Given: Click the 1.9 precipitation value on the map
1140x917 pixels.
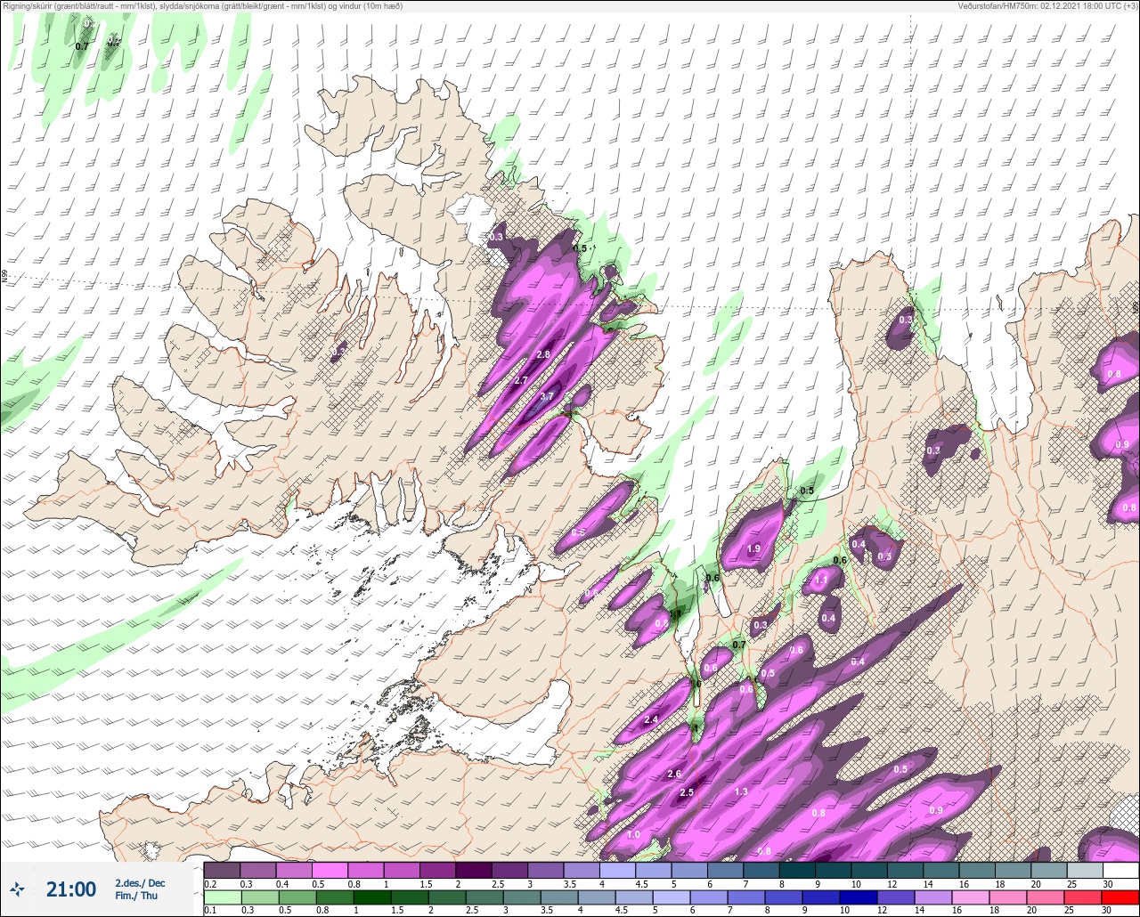Looking at the screenshot, I should coord(753,548).
